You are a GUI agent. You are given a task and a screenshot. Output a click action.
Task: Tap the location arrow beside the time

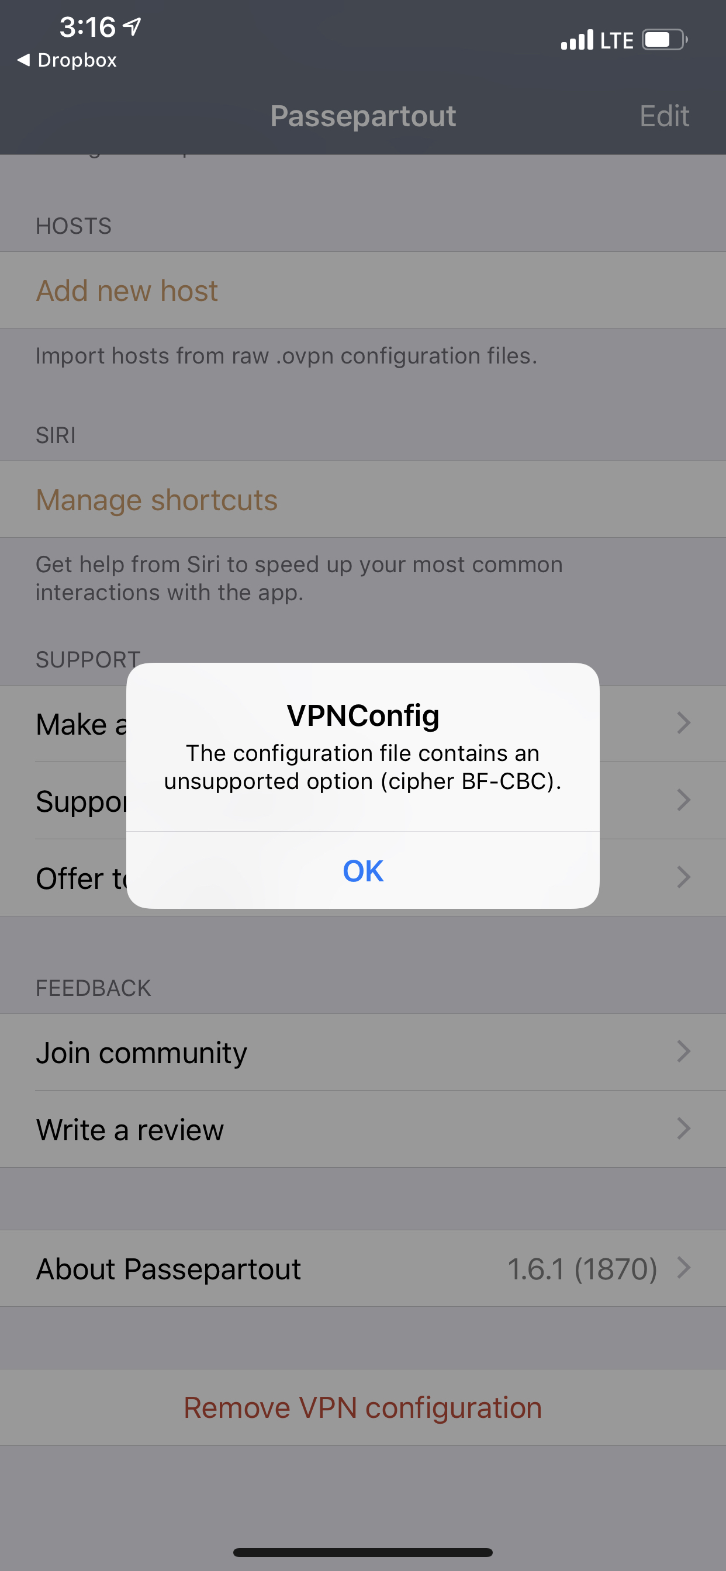click(x=132, y=26)
